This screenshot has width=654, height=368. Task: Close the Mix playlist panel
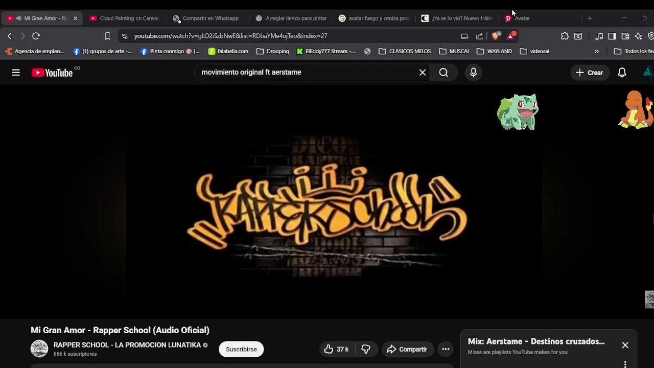[625, 345]
